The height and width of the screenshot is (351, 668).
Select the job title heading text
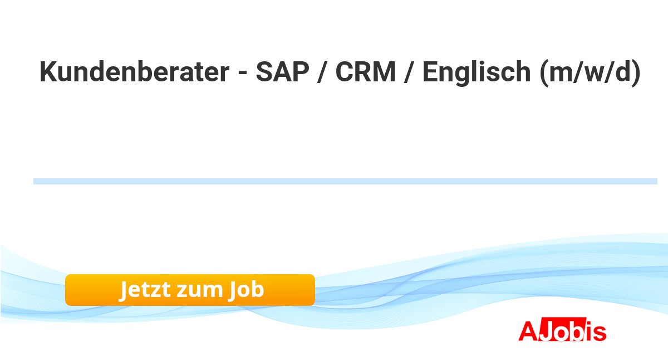click(x=340, y=72)
